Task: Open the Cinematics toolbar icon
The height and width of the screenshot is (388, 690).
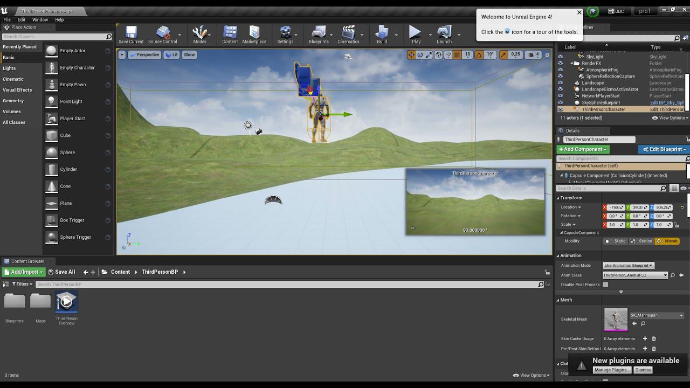Action: click(x=348, y=34)
